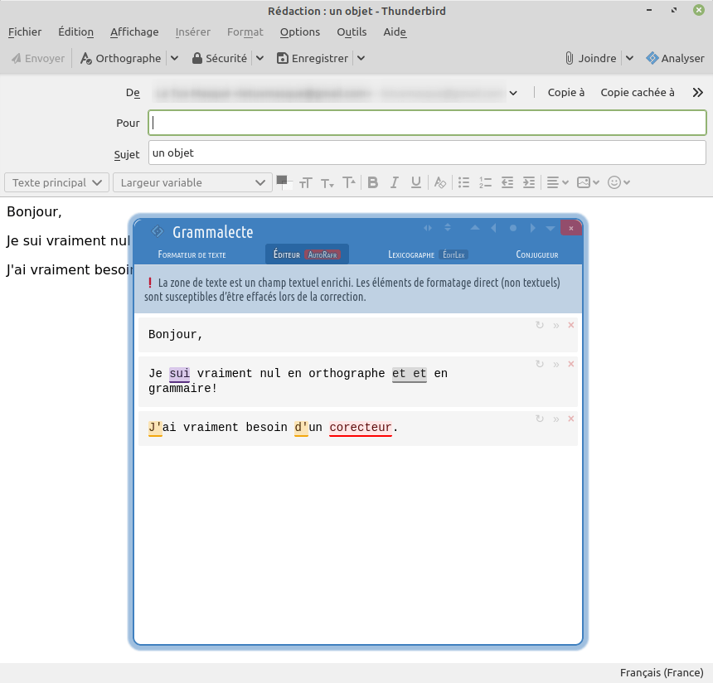Decrease the font size
The height and width of the screenshot is (683, 713).
point(327,183)
